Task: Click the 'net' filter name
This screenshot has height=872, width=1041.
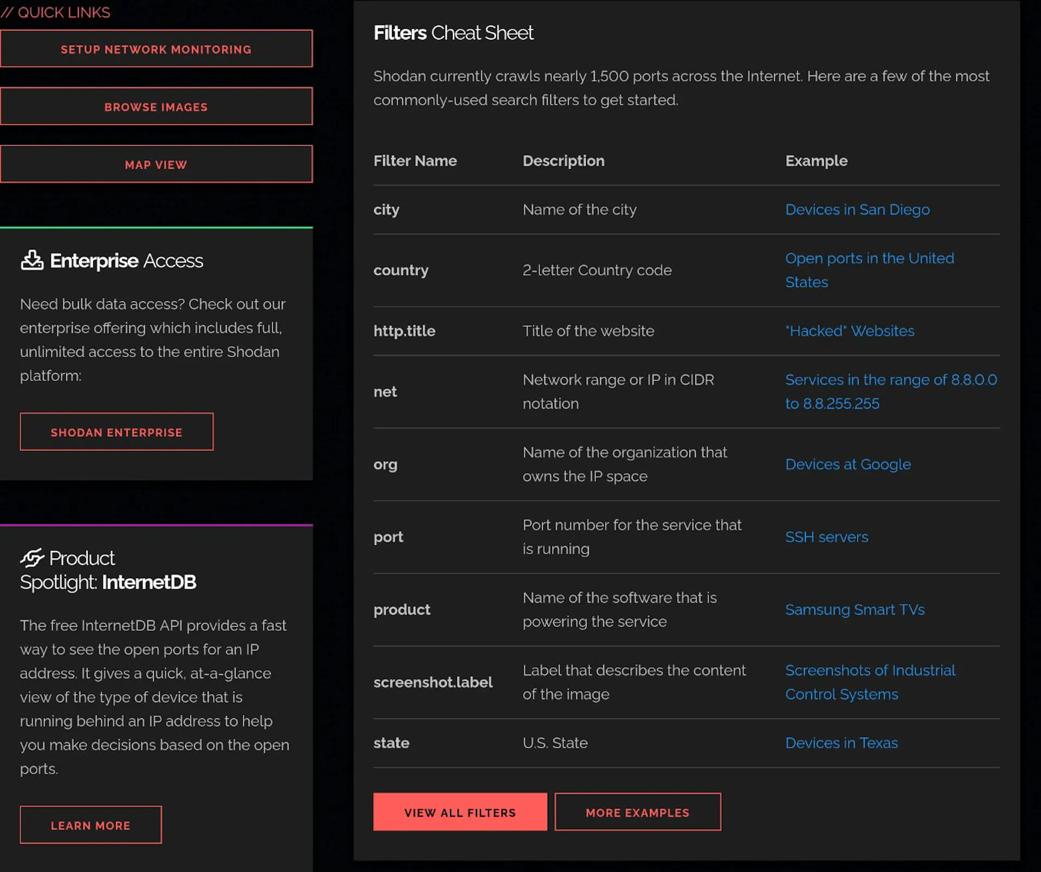Action: tap(385, 391)
